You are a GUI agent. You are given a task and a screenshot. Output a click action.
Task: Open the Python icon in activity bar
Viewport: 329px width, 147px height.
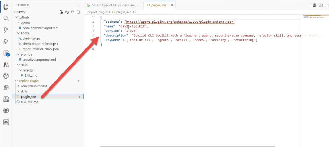(6, 76)
